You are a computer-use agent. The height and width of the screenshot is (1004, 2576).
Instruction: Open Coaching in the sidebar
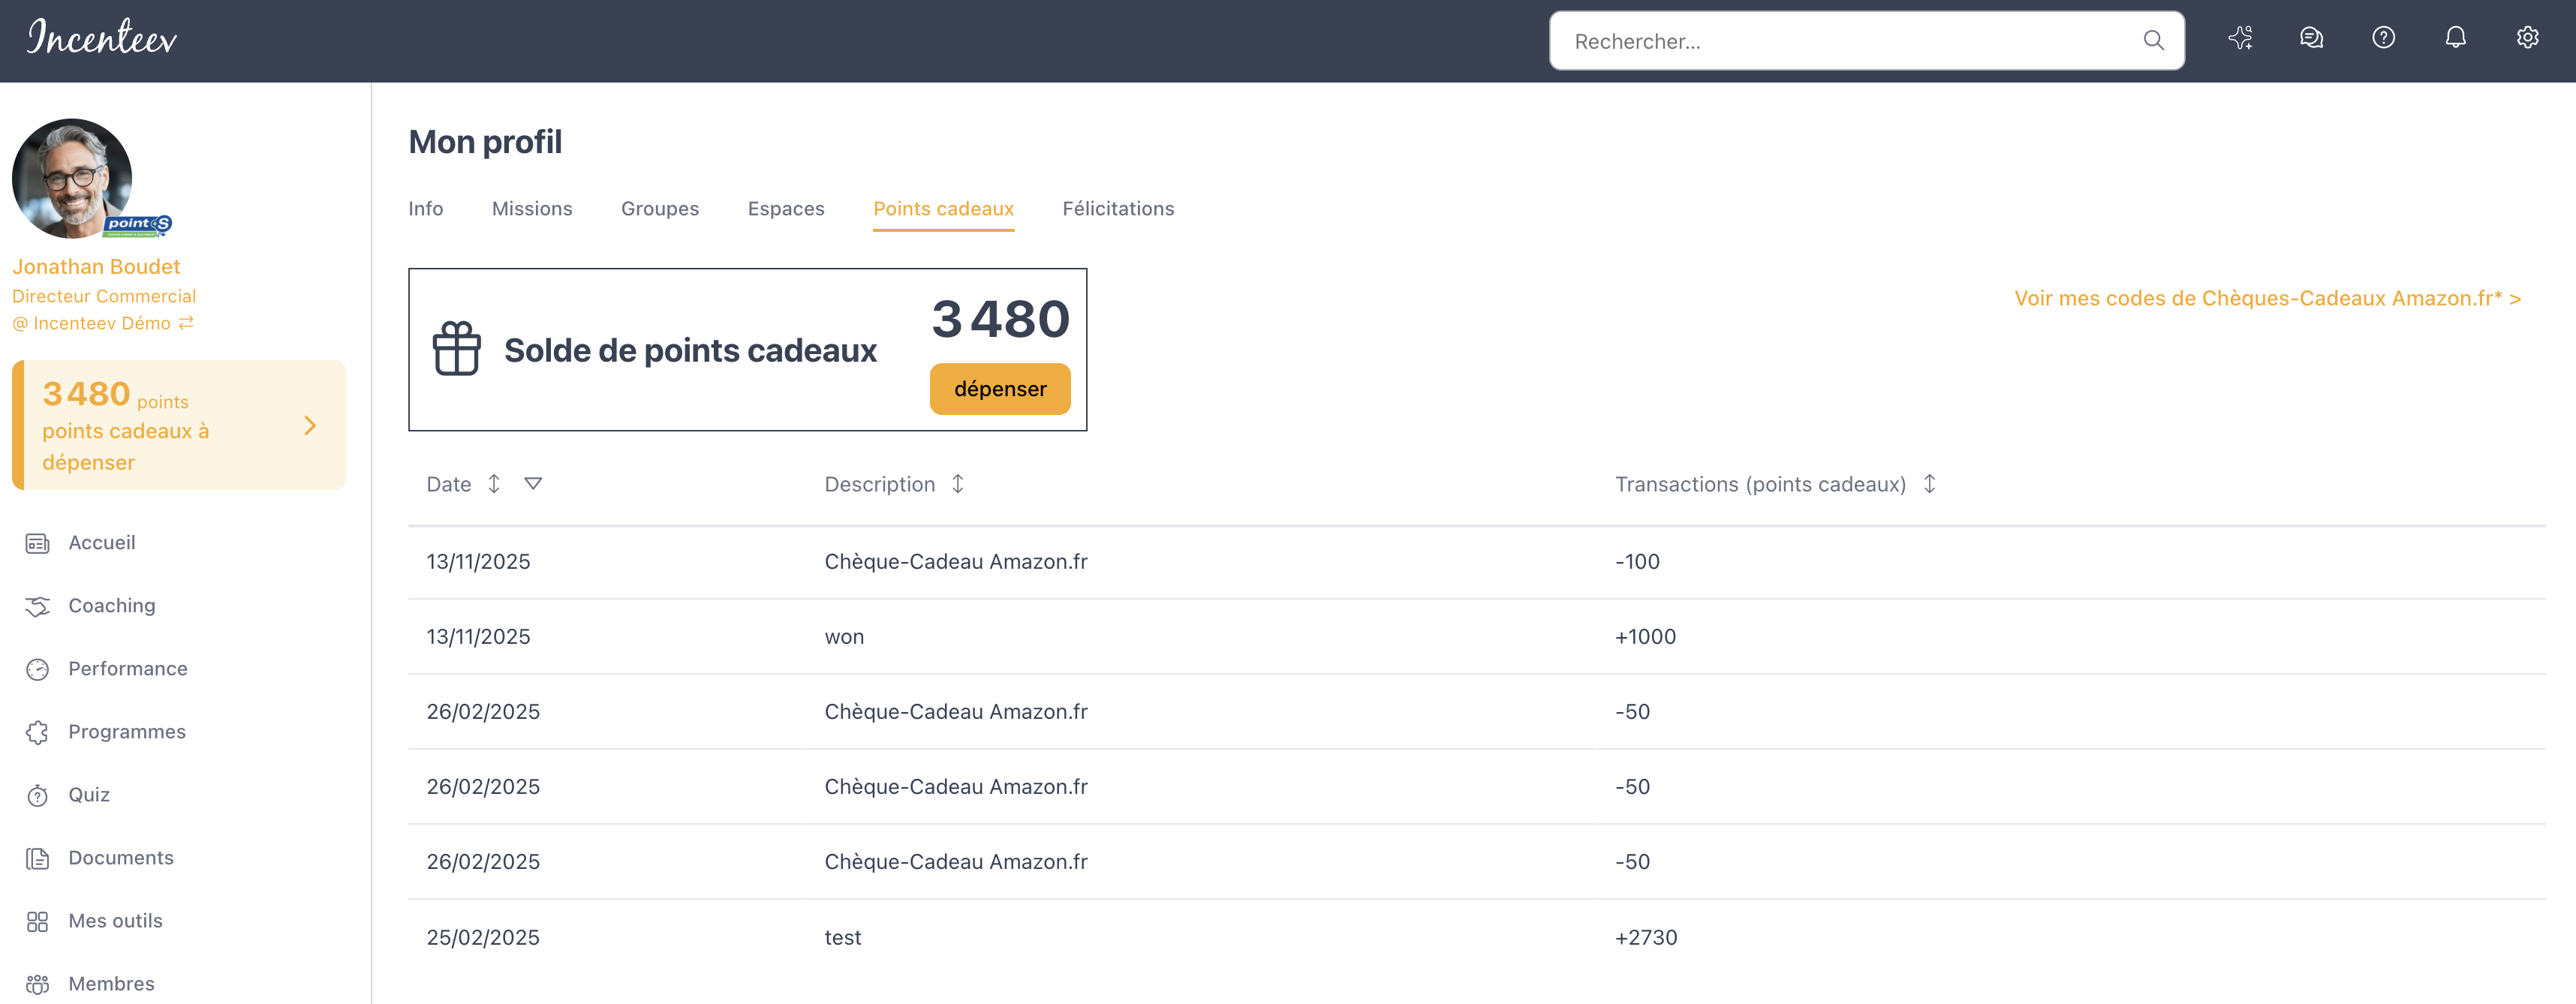pos(111,606)
